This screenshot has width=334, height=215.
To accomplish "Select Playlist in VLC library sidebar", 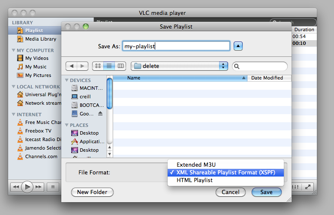I will pyautogui.click(x=34, y=30).
